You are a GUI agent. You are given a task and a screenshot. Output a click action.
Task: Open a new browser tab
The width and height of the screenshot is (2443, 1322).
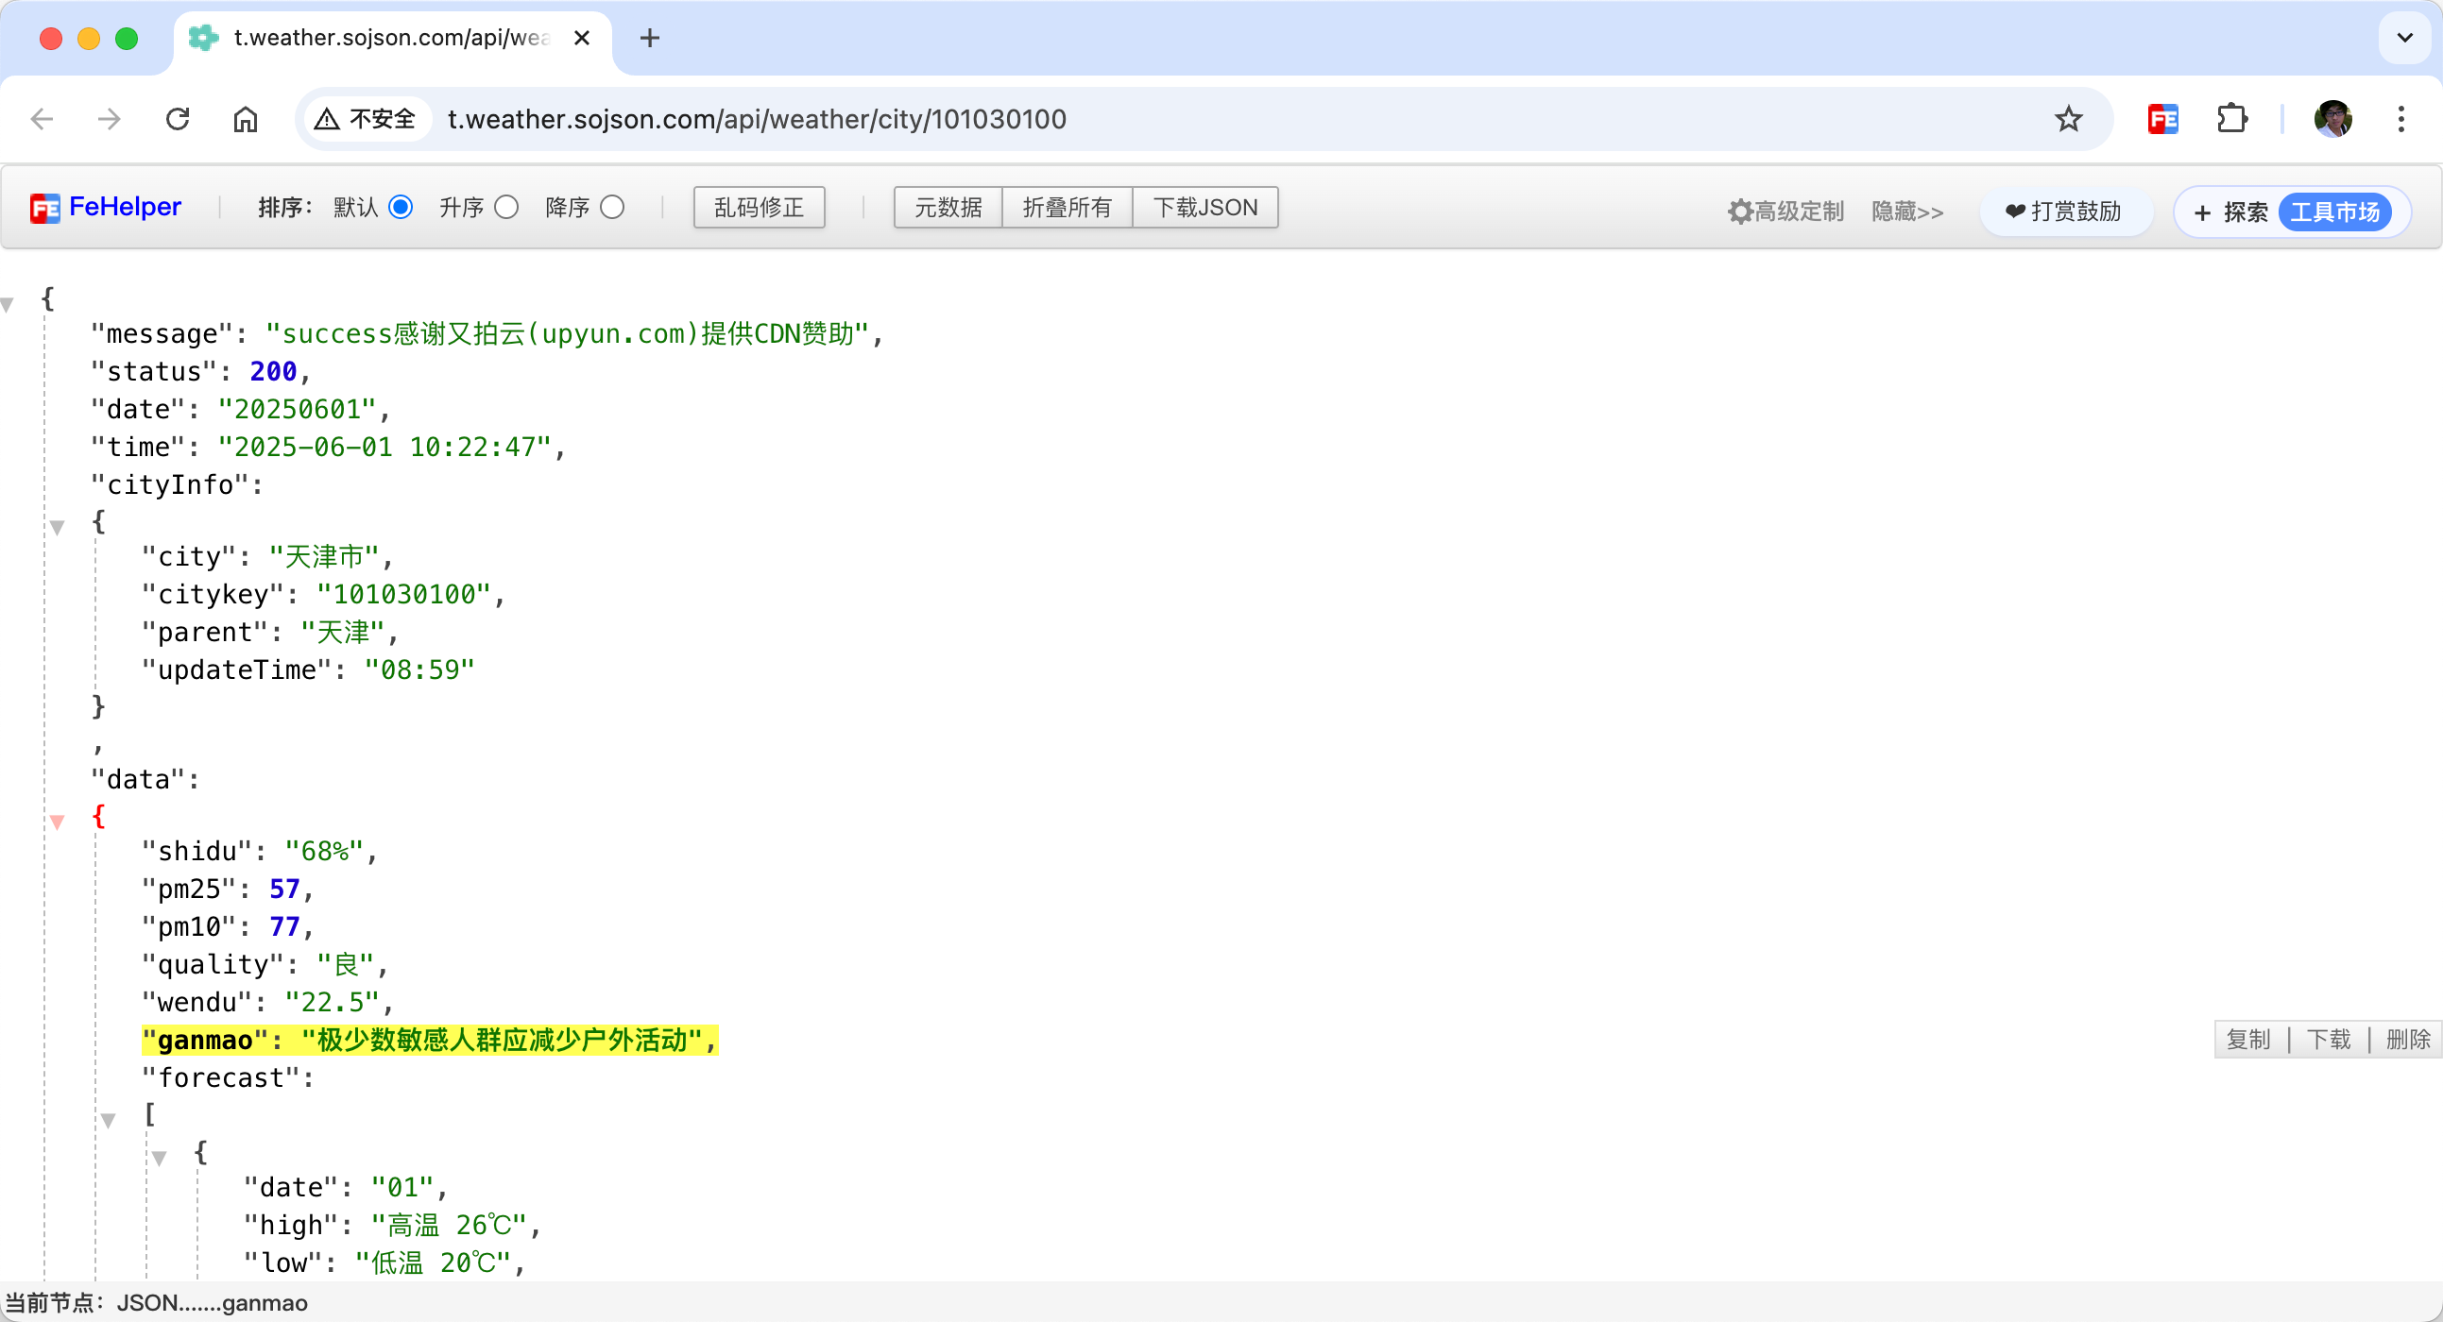pyautogui.click(x=650, y=38)
